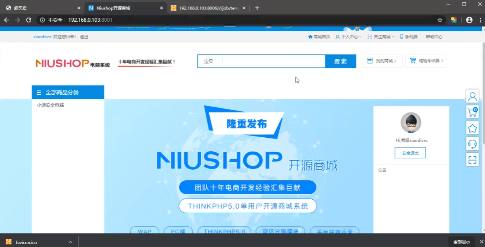
Task: Open the customer service headset sidebar icon
Action: point(472,144)
